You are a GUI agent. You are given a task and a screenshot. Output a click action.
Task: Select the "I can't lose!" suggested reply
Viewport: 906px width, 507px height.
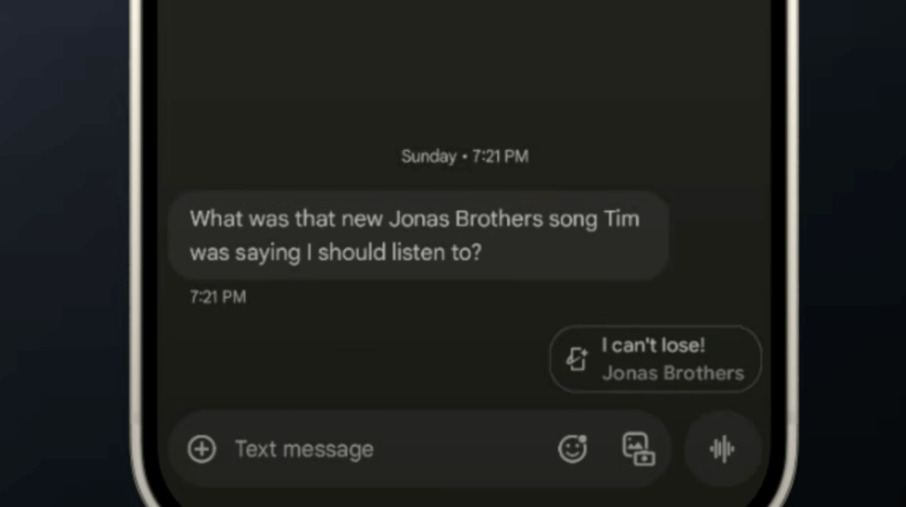(x=653, y=345)
